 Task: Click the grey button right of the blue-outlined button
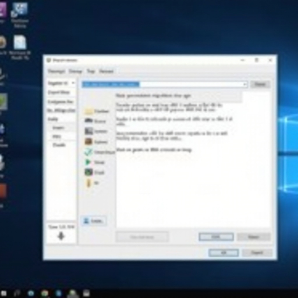(x=253, y=237)
